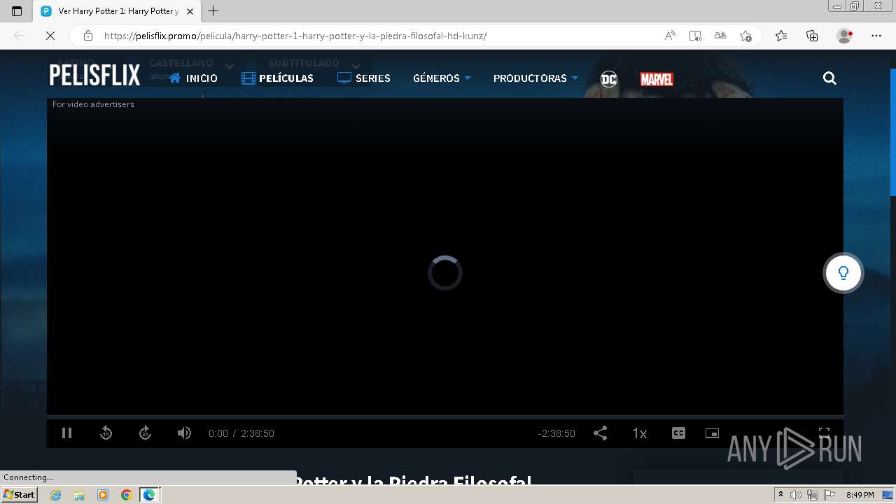
Task: Click the PELISFLIX logo
Action: tap(94, 75)
